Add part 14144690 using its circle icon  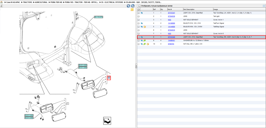[x=139, y=27]
